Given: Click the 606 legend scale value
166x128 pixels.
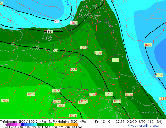Looking at the screenshot, I should (80, 127).
